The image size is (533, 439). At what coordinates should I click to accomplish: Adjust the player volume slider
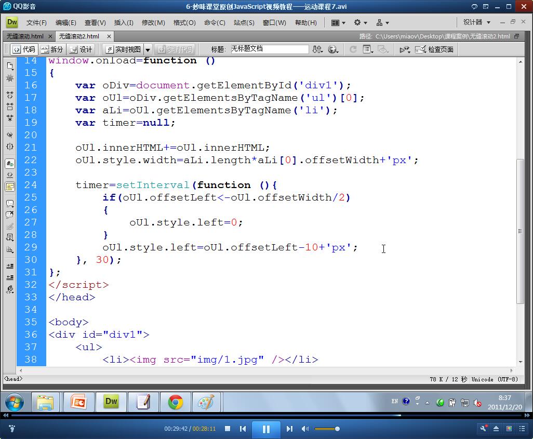327,429
